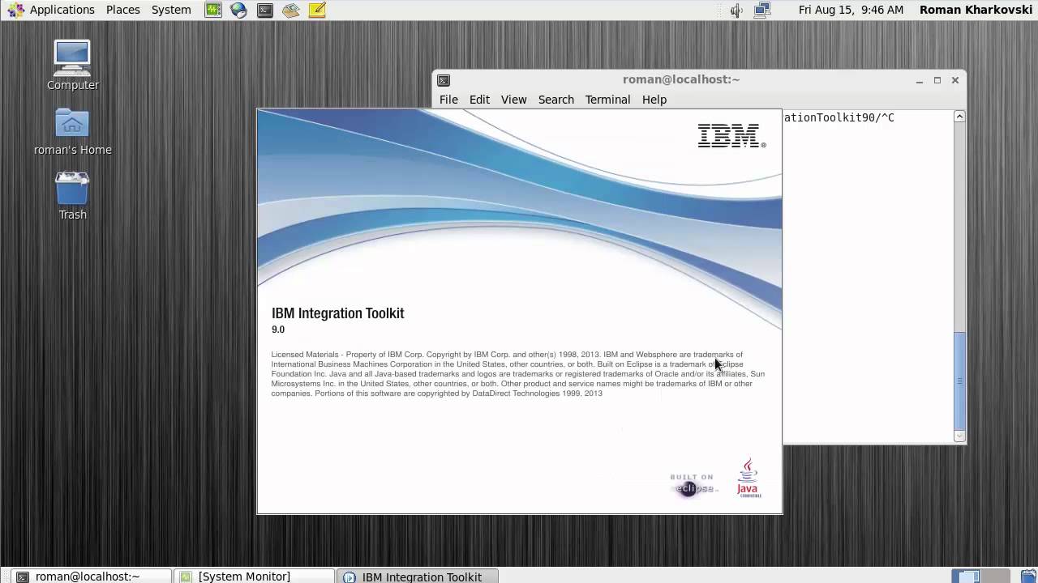Close the roman@localhost terminal window
Image resolution: width=1038 pixels, height=583 pixels.
point(955,80)
